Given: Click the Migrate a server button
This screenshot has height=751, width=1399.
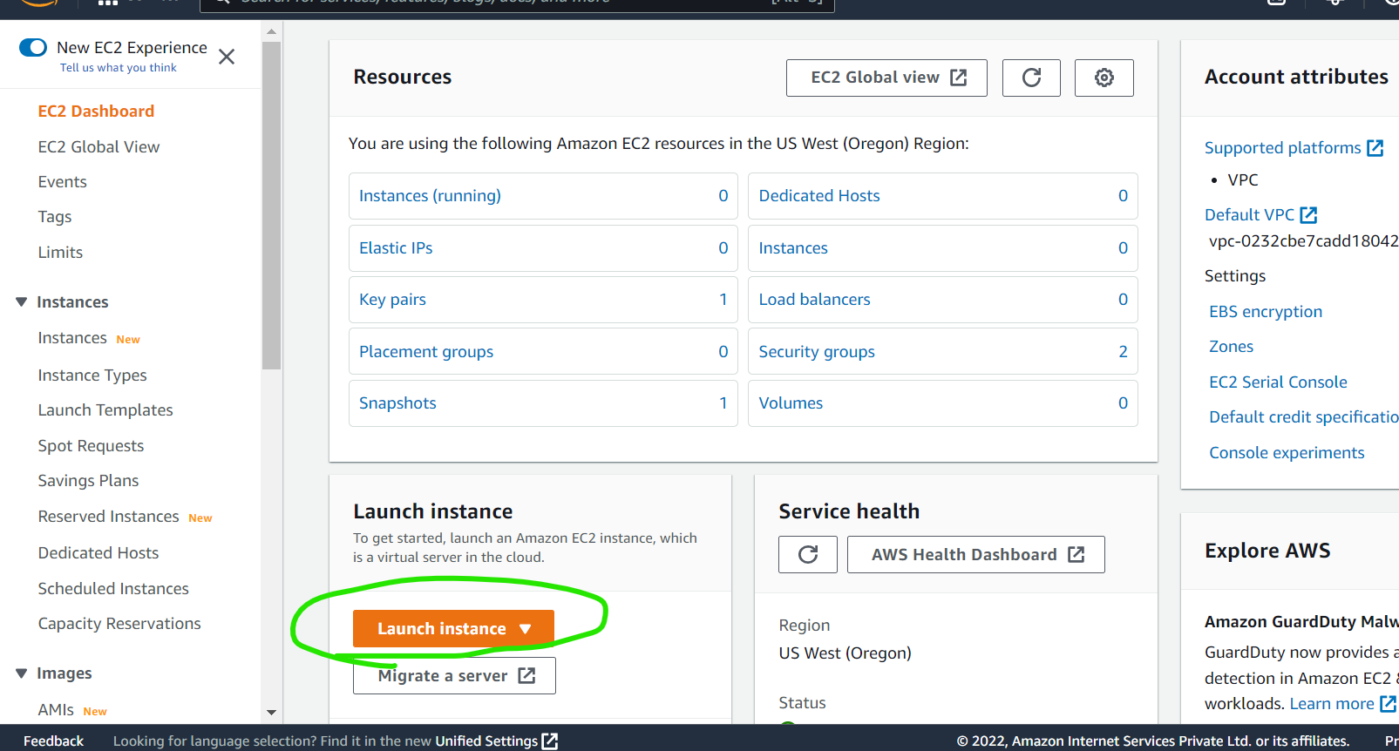Looking at the screenshot, I should 454,676.
